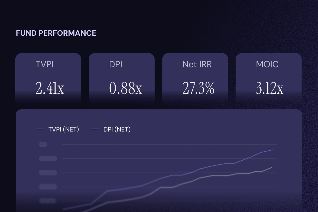This screenshot has height=212, width=318.
Task: Click the end point of the gray DPI line
Action: pos(272,168)
